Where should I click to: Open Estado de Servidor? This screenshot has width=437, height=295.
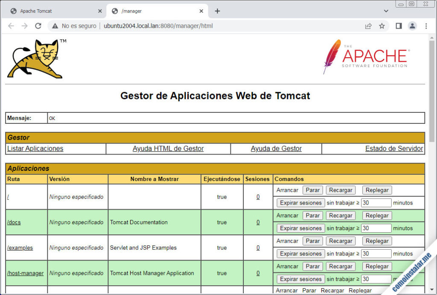click(x=394, y=148)
